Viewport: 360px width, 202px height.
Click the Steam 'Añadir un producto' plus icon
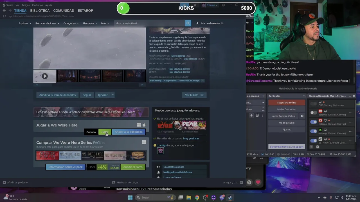click(4, 182)
